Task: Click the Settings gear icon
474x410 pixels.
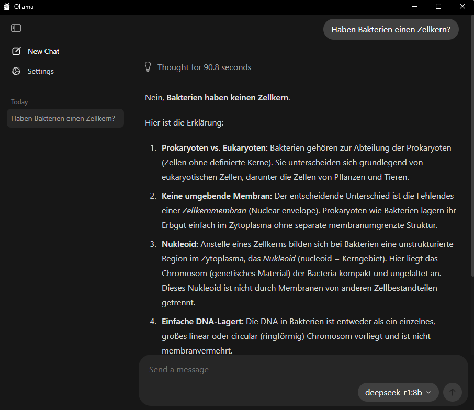Action: click(x=16, y=71)
